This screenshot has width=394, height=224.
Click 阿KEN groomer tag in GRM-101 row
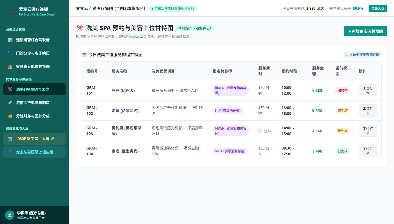point(231,90)
